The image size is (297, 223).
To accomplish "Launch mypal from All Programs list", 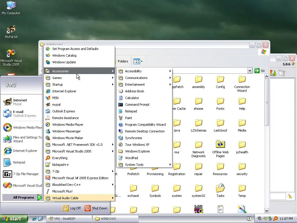I will tap(79, 105).
